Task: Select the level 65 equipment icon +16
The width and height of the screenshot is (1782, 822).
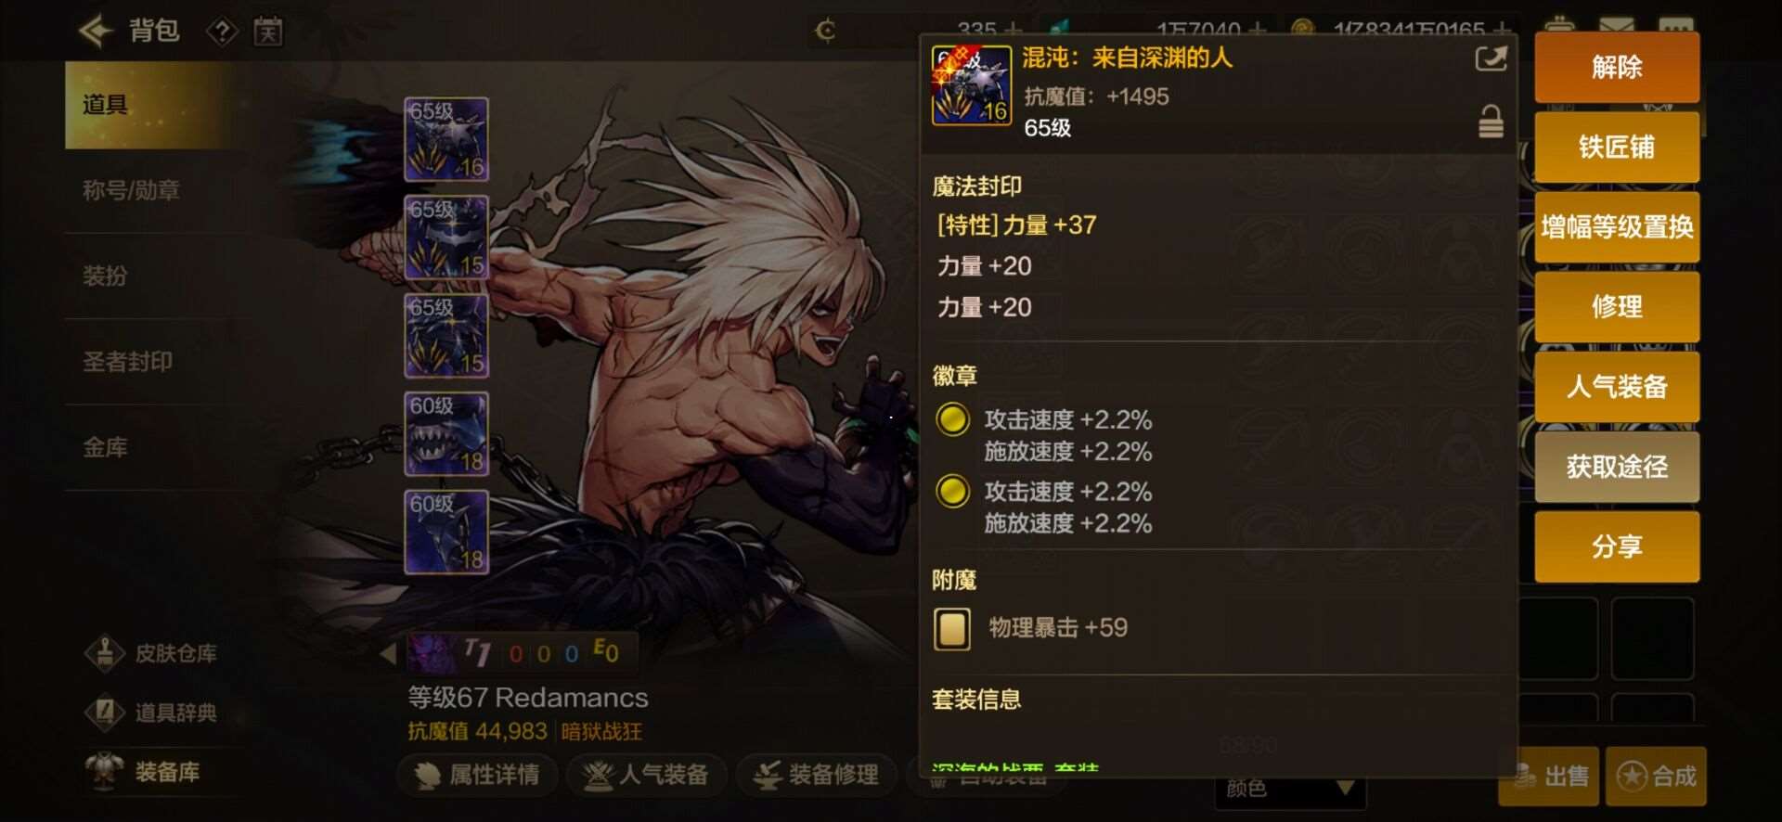Action: coord(446,139)
